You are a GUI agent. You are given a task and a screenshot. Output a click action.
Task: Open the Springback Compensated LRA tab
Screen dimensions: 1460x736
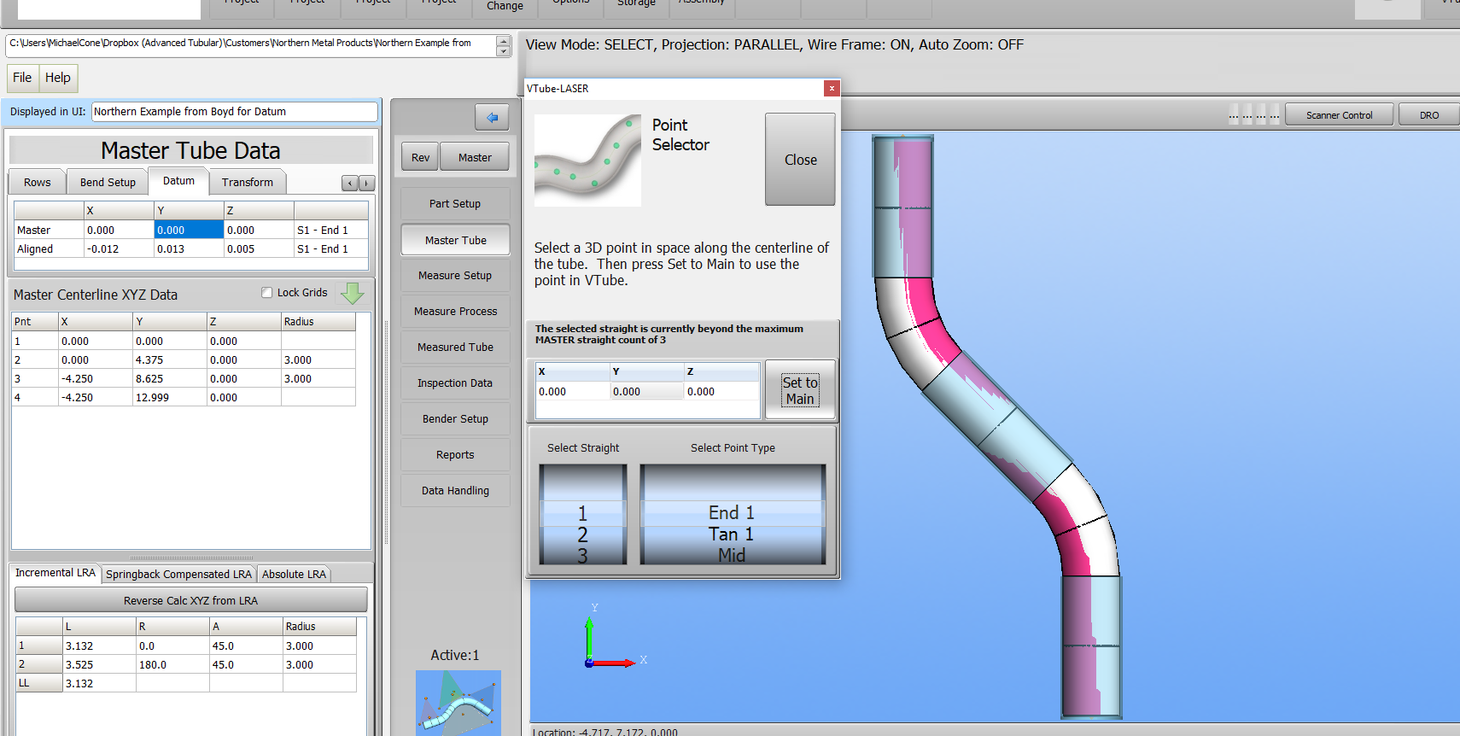coord(178,574)
